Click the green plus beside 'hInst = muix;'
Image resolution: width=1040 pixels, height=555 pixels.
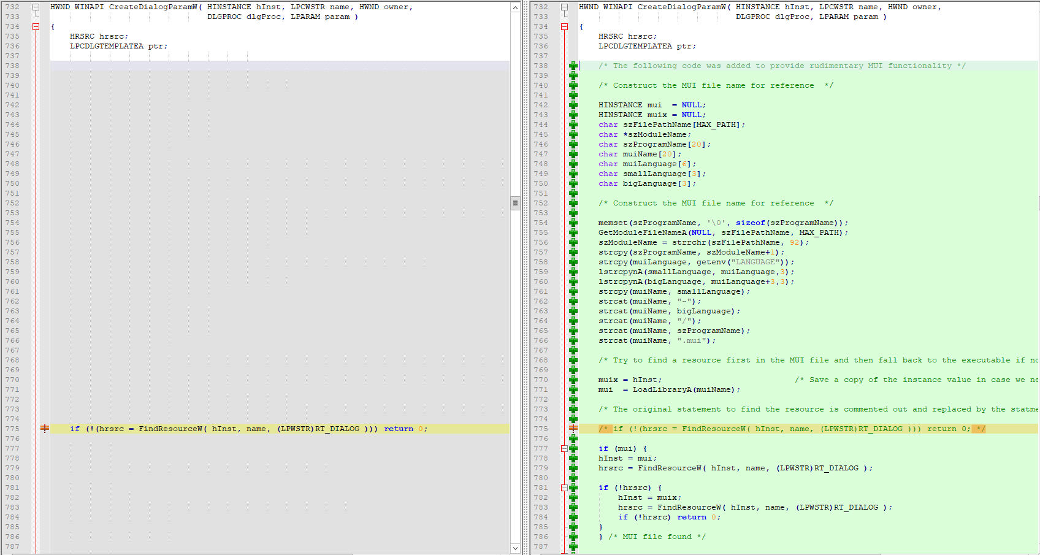(573, 497)
